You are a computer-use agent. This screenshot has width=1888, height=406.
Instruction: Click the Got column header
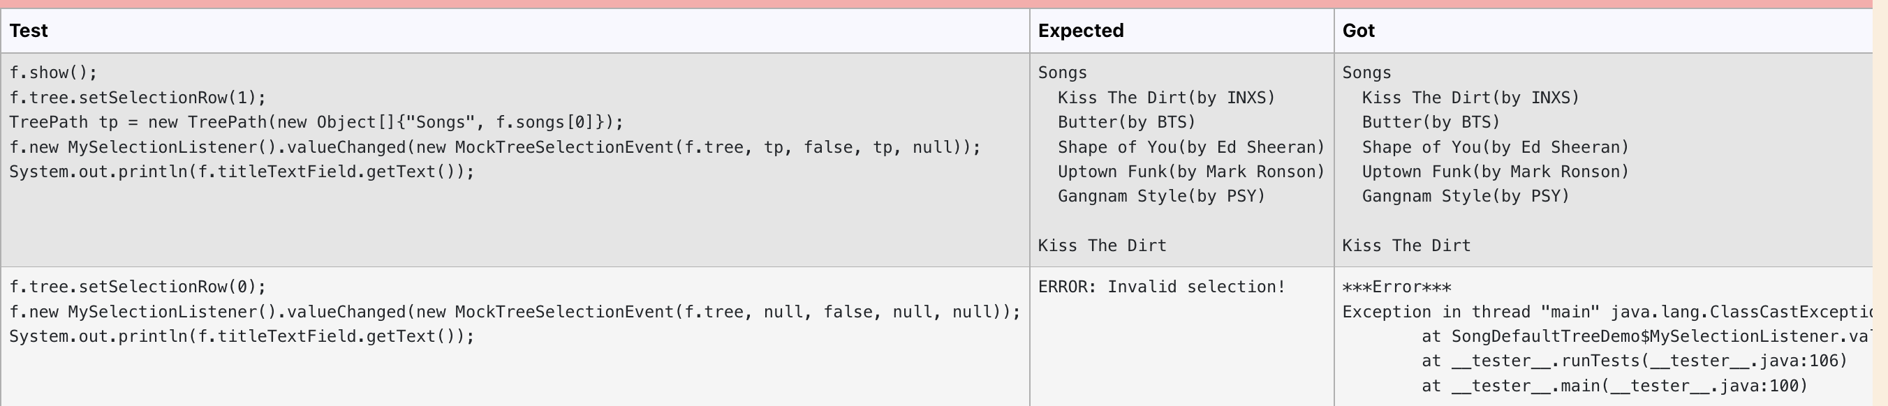pyautogui.click(x=1358, y=31)
